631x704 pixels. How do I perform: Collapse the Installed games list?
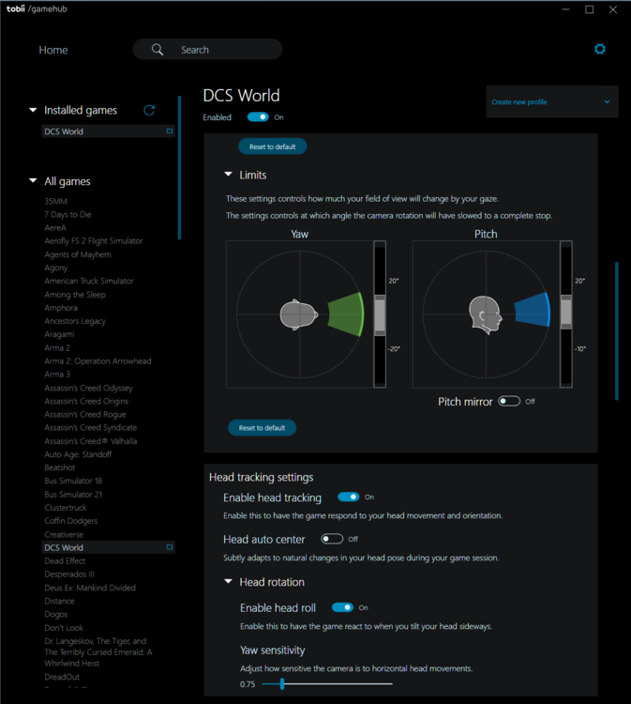[34, 111]
